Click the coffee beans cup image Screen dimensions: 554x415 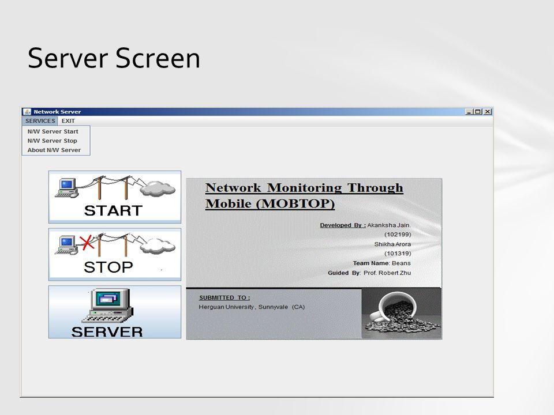pos(402,314)
